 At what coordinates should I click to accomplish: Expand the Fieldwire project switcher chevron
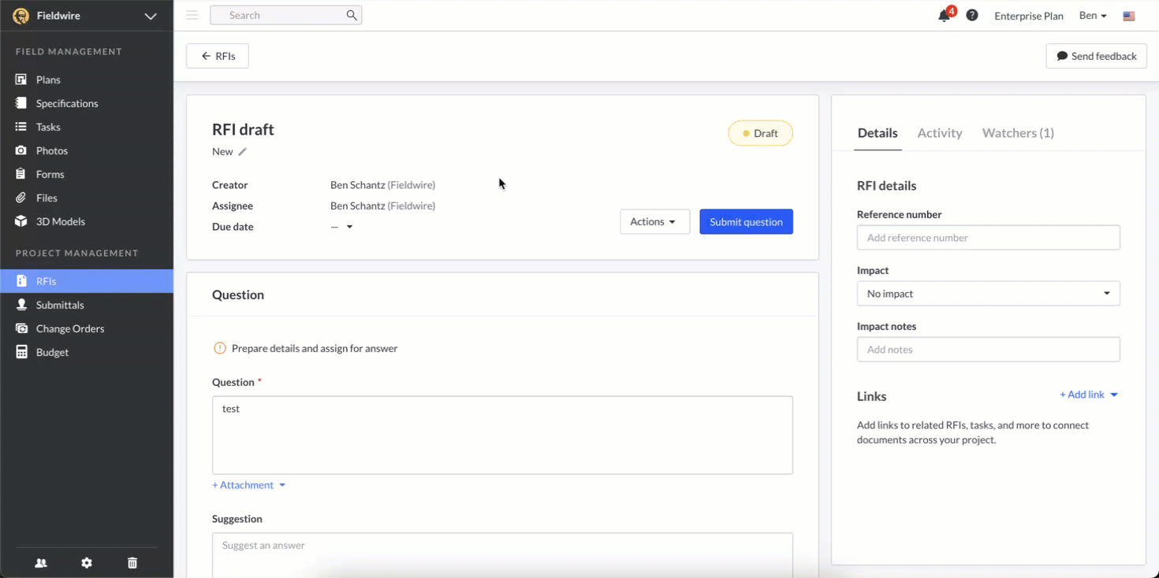(151, 16)
